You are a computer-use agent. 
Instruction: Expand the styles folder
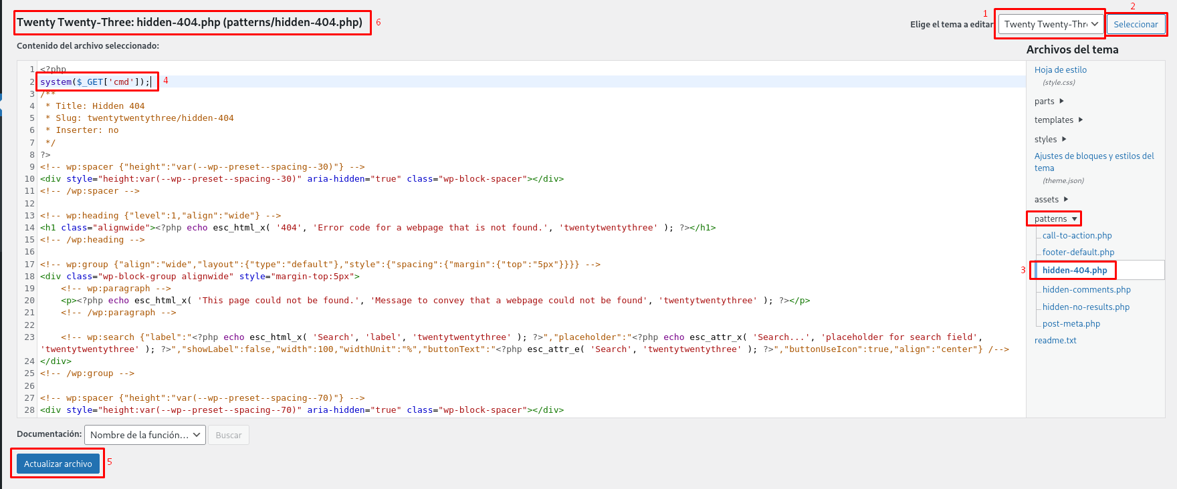click(1050, 140)
